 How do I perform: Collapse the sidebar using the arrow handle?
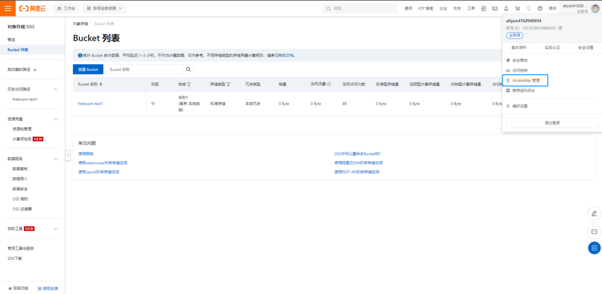pyautogui.click(x=68, y=155)
